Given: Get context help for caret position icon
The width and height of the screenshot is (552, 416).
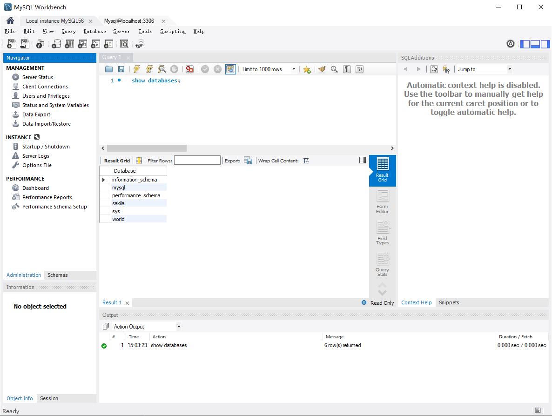Looking at the screenshot, I should (x=434, y=69).
